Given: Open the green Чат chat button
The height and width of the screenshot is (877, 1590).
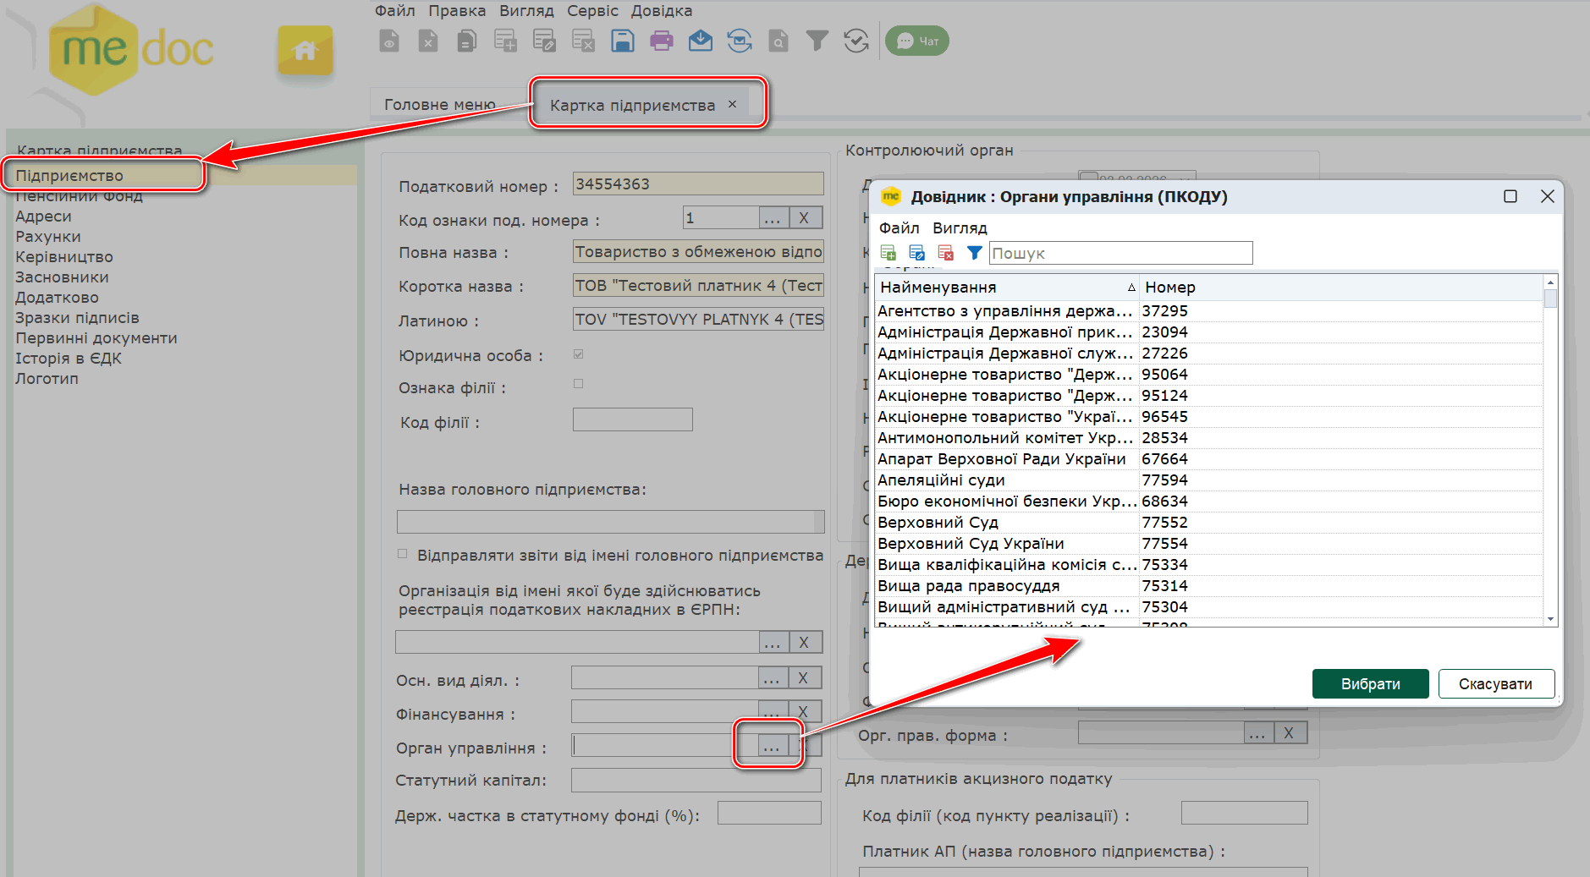Looking at the screenshot, I should pyautogui.click(x=917, y=41).
